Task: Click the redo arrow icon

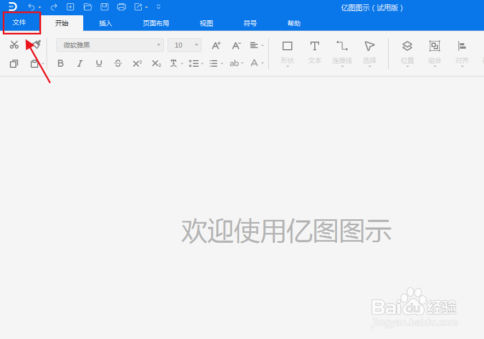Action: (x=54, y=7)
